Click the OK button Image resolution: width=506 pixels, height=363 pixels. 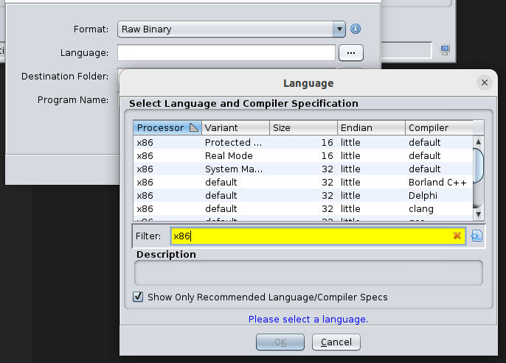click(280, 342)
